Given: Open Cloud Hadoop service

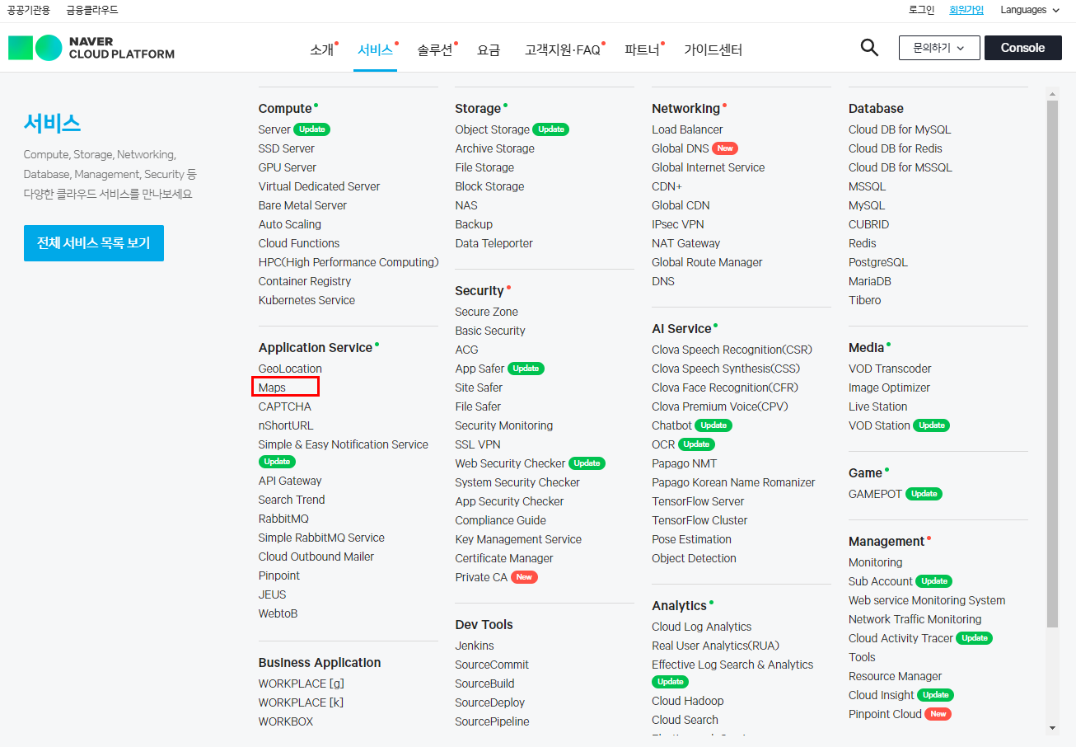Looking at the screenshot, I should point(687,701).
